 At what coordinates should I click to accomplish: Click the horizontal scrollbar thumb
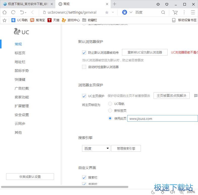point(65,187)
